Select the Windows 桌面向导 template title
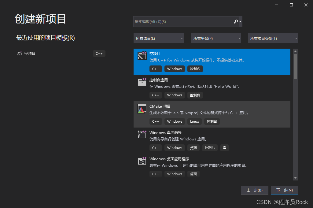 165,133
